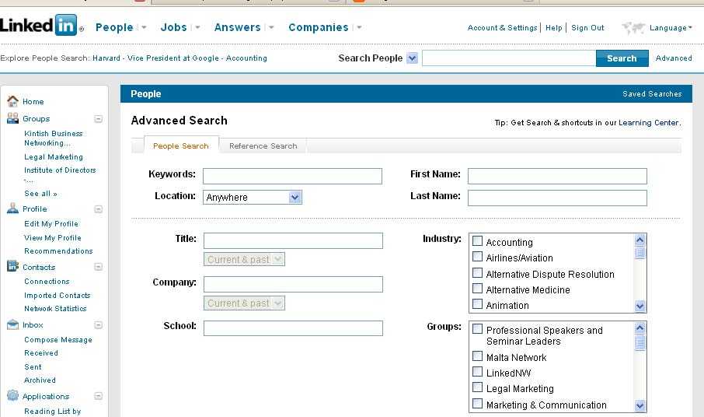Open Account & Settings

coord(503,28)
